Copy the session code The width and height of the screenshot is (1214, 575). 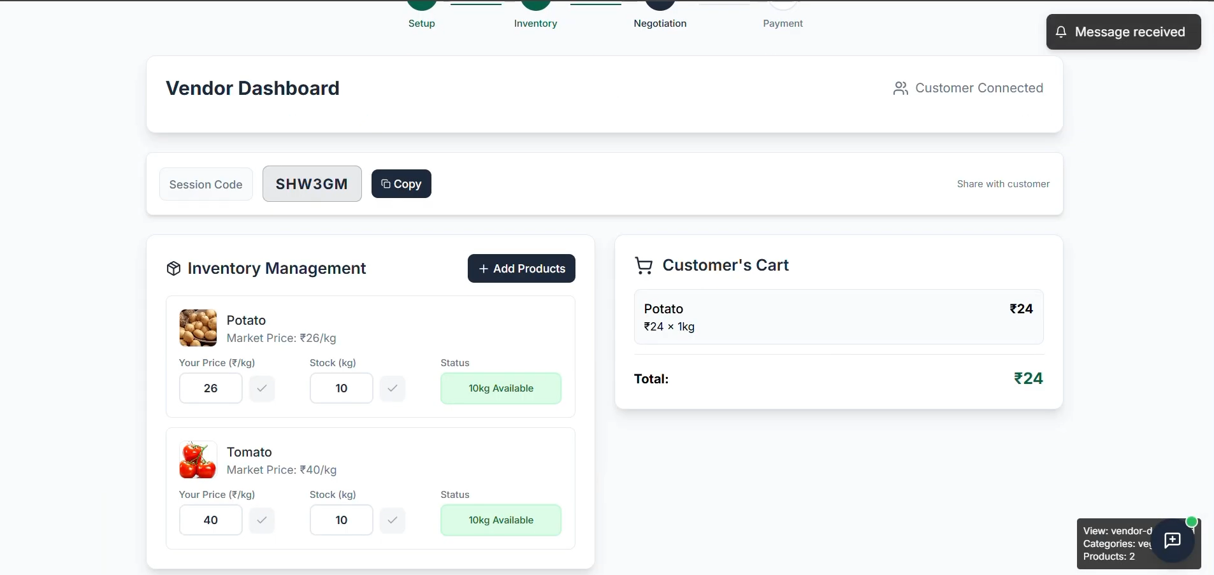(401, 184)
